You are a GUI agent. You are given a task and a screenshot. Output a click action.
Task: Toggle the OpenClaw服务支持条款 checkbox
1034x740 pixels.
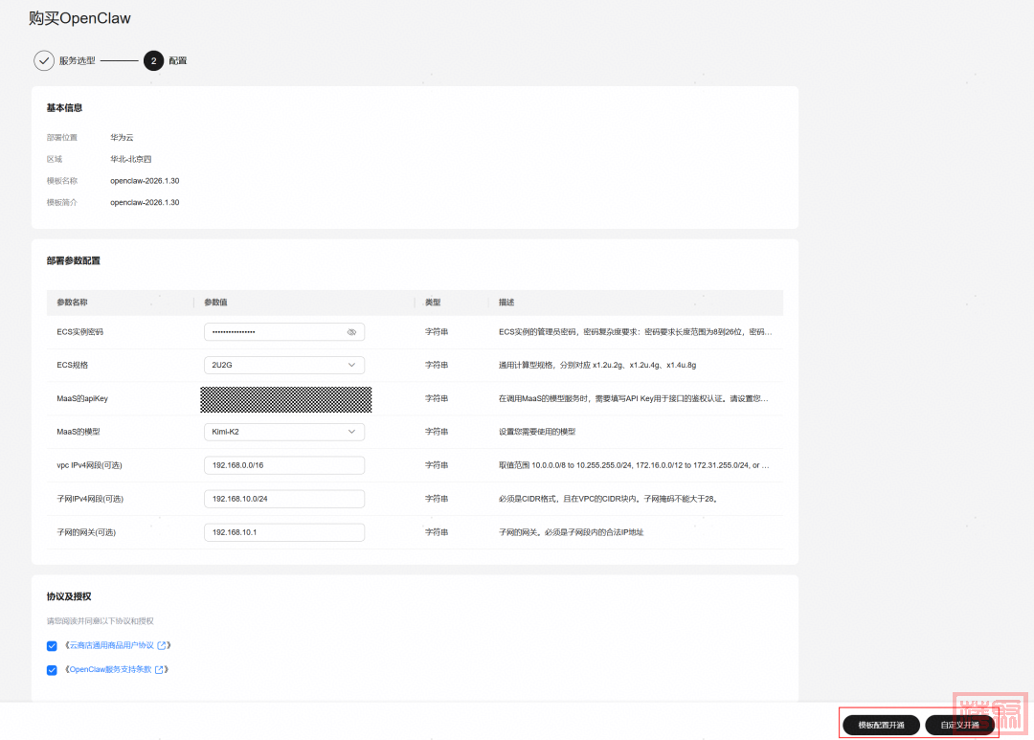52,670
